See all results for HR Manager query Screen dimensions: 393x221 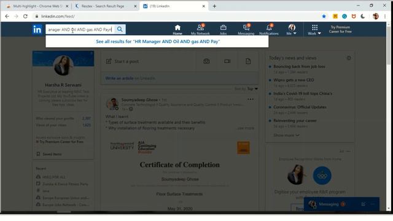click(158, 42)
